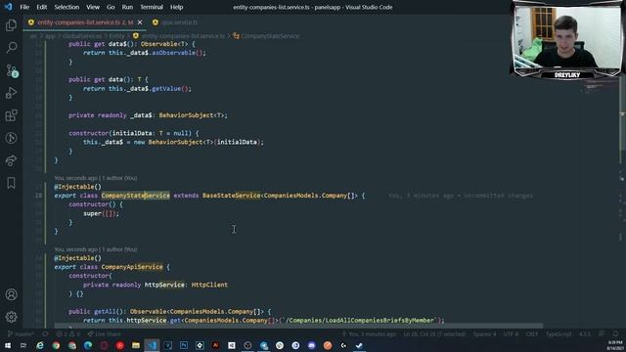Click the GlobalServices breadcrumb folder
The height and width of the screenshot is (352, 626).
click(82, 36)
